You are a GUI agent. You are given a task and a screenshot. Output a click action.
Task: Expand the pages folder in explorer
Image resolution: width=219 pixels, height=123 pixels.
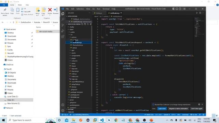point(74,58)
